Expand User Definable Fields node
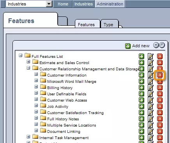Image resolution: width=170 pixels, height=143 pixels. [x=36, y=93]
